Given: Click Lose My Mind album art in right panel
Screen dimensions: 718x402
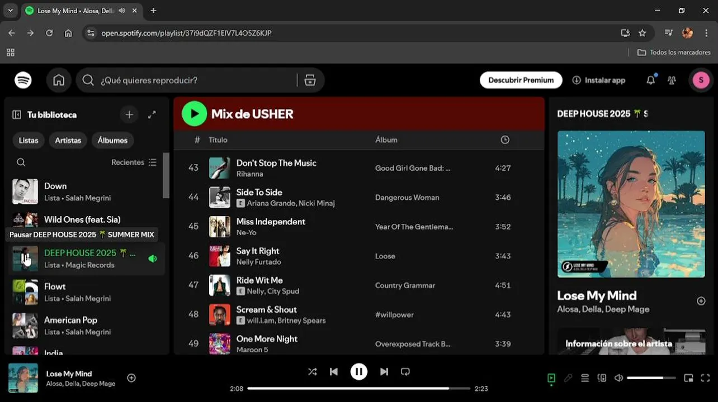Looking at the screenshot, I should click(631, 204).
